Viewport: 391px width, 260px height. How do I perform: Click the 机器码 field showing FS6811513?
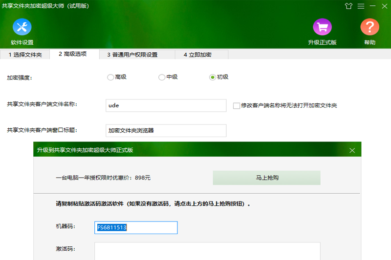click(135, 227)
